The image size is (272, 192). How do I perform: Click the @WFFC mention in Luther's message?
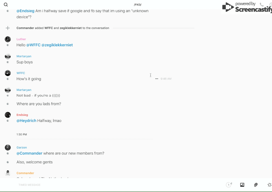(x=34, y=45)
